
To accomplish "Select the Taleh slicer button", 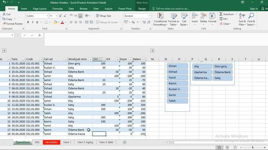I will [x=178, y=101].
